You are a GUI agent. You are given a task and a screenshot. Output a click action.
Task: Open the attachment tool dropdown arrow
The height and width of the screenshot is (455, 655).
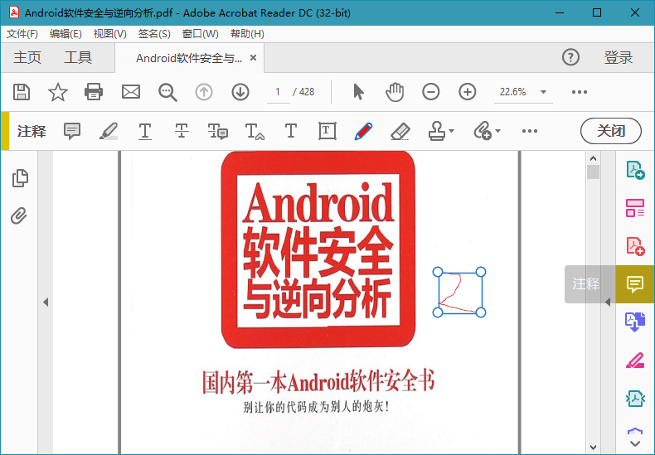(497, 131)
